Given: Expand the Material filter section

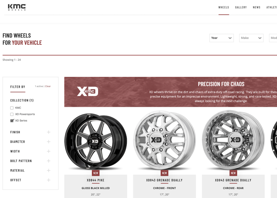Looking at the screenshot, I should point(30,171).
